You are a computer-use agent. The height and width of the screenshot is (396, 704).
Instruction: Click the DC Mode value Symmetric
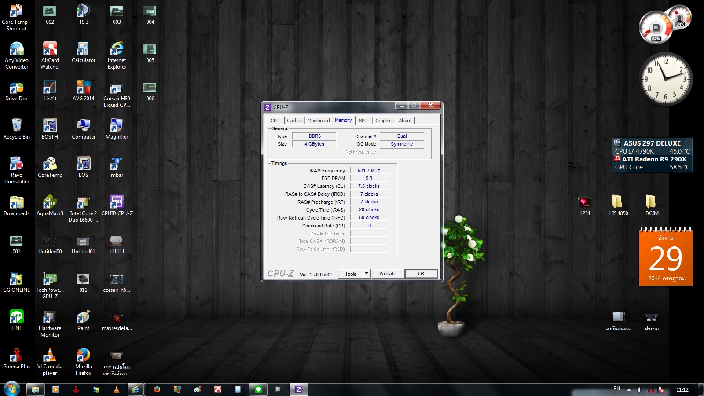tap(402, 144)
